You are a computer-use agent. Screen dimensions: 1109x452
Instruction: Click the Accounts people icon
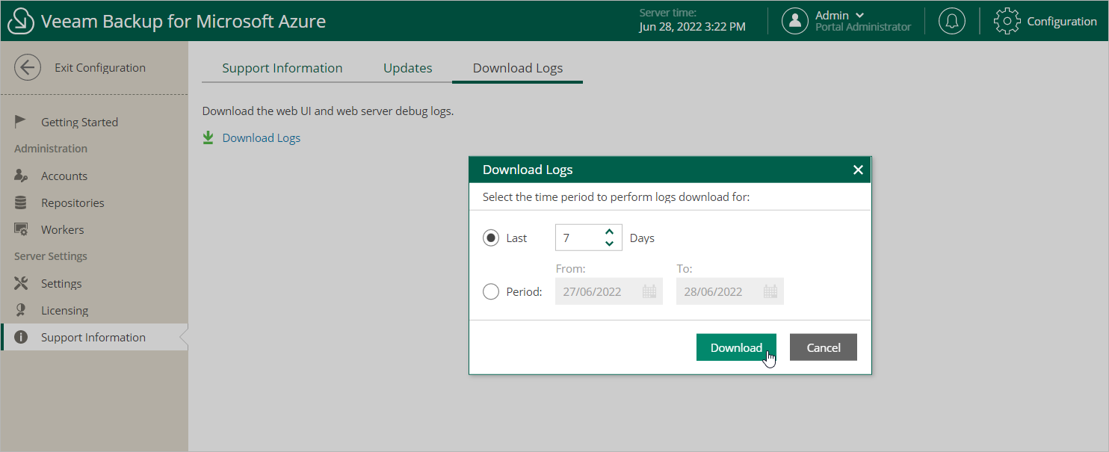[x=21, y=176]
